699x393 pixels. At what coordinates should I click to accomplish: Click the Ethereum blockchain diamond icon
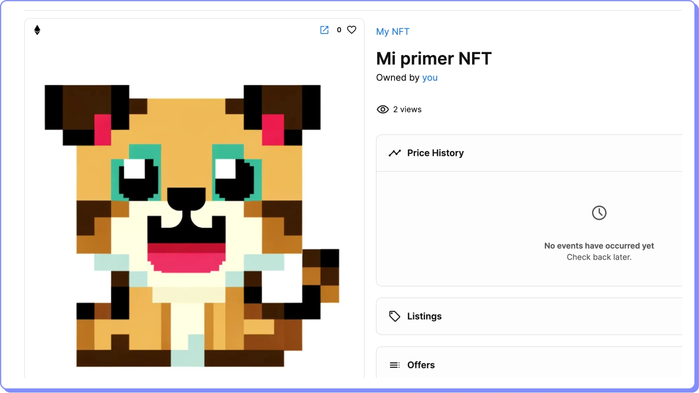[37, 30]
